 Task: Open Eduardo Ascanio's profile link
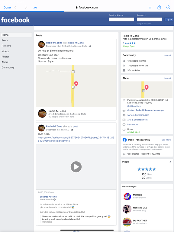click(48, 197)
